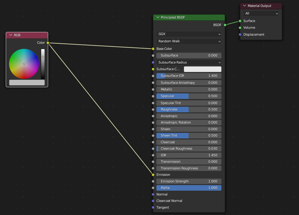Click the Subsurface Color white swatch
299x215 pixels.
coord(203,69)
